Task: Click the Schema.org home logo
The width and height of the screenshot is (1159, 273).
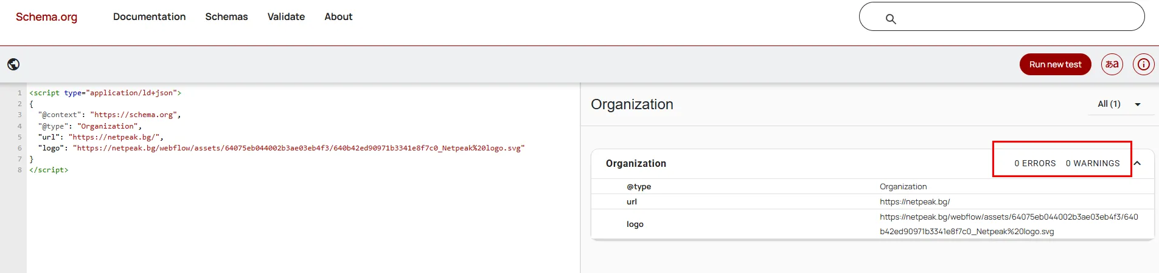Action: tap(46, 17)
